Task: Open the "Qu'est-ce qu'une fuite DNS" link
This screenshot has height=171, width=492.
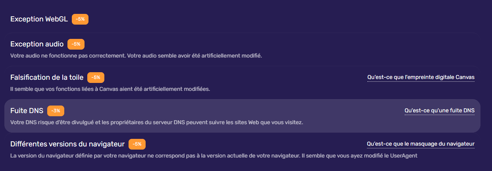Action: click(439, 110)
